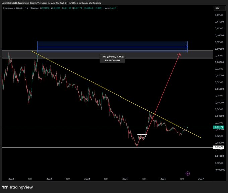Click the open value A0,03110
Screen dimensions: 228x193
click(x=45, y=8)
